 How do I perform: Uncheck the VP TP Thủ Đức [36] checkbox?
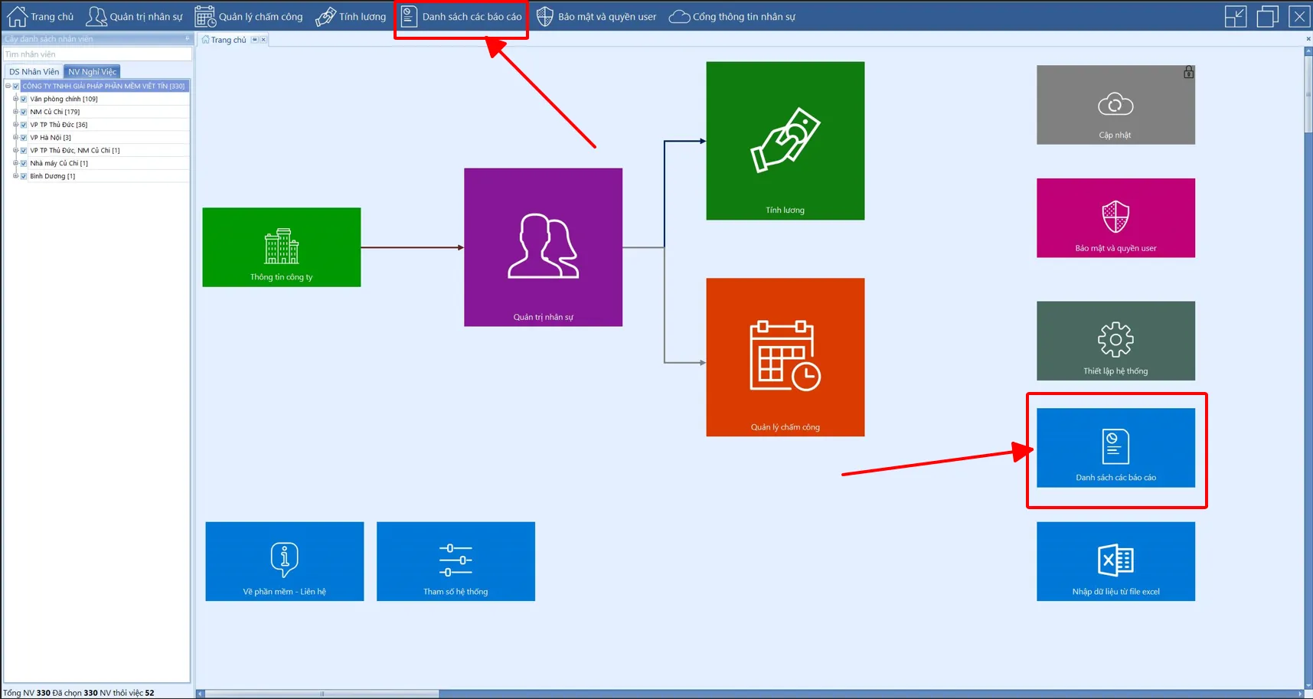[x=24, y=125]
